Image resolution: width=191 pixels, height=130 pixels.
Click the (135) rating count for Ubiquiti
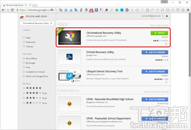coord(166,79)
